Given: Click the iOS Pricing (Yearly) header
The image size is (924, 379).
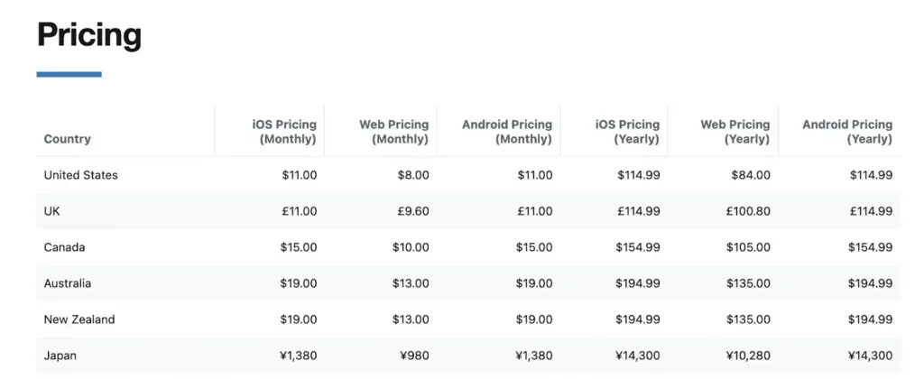Looking at the screenshot, I should pos(627,132).
